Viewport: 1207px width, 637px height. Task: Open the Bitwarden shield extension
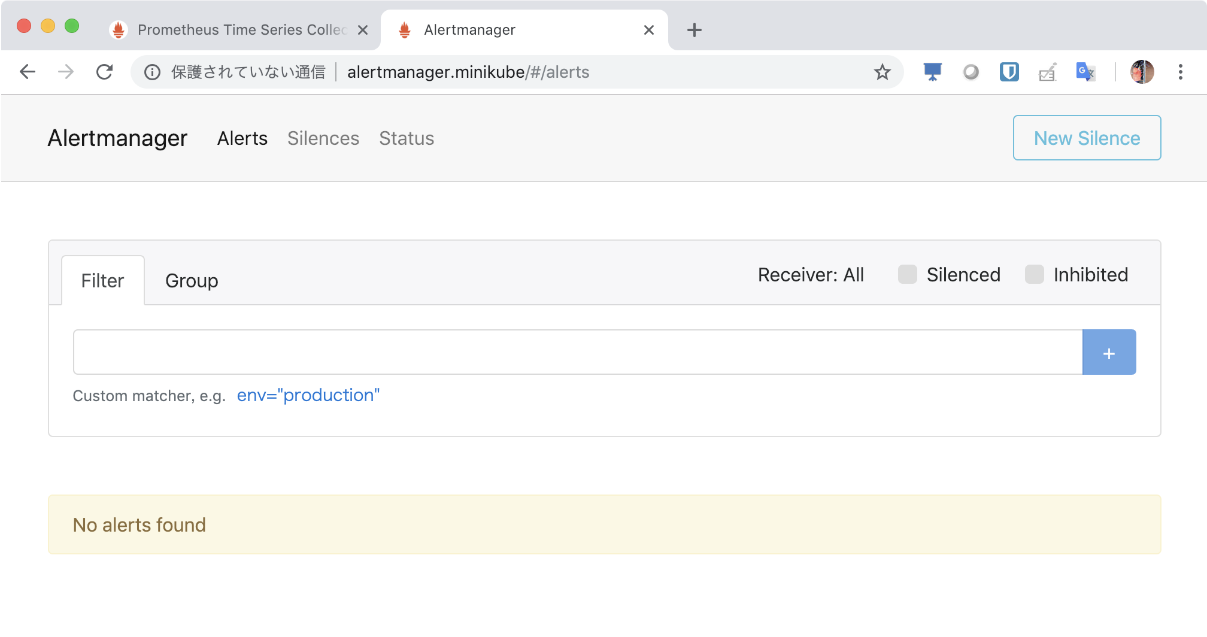tap(1009, 72)
